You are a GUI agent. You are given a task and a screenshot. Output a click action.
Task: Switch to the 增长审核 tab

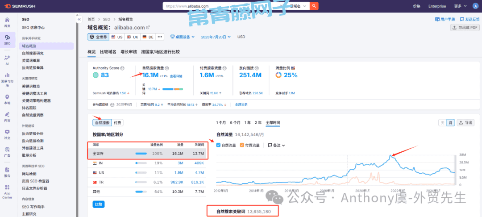129,52
